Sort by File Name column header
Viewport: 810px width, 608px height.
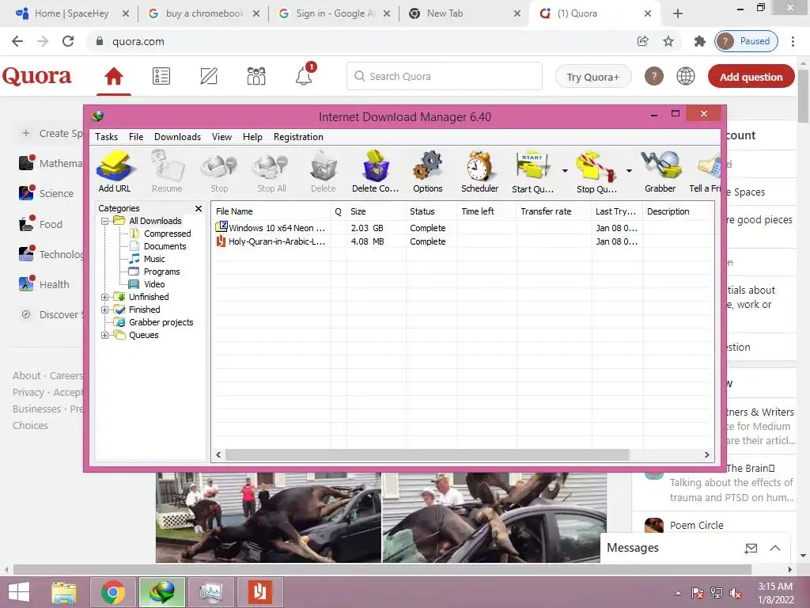click(271, 211)
